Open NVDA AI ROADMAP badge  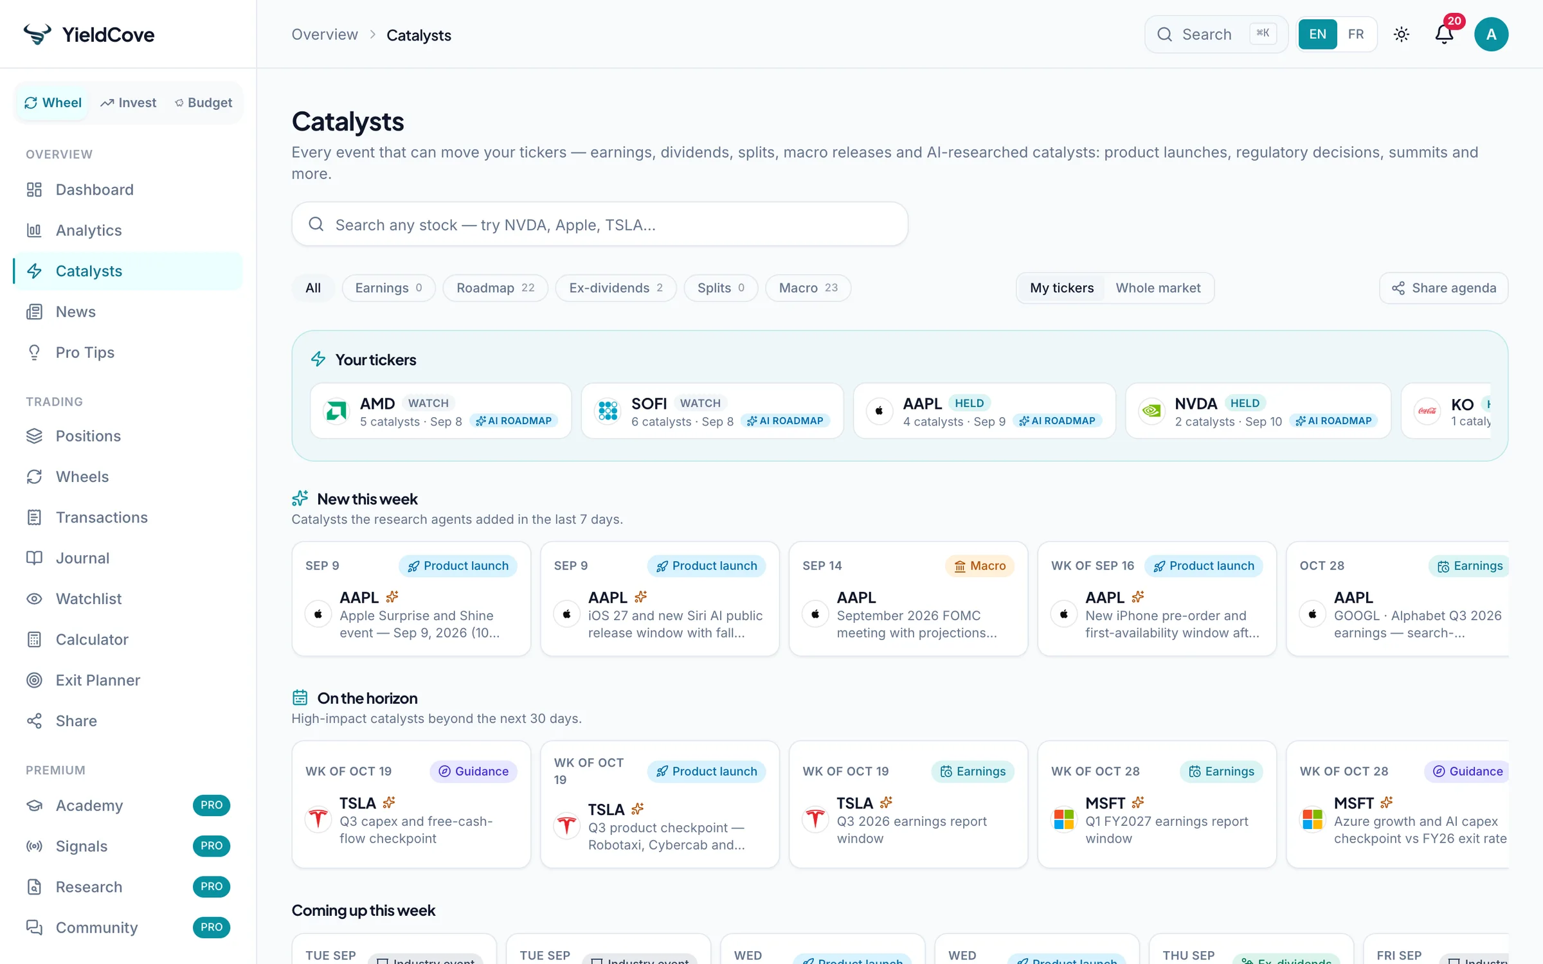(x=1333, y=421)
